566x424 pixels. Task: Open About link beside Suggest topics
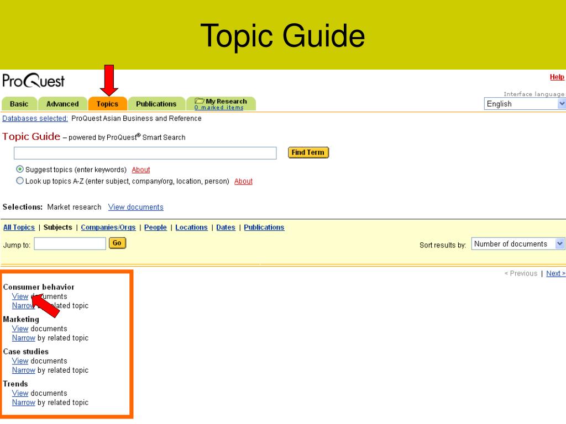[141, 169]
